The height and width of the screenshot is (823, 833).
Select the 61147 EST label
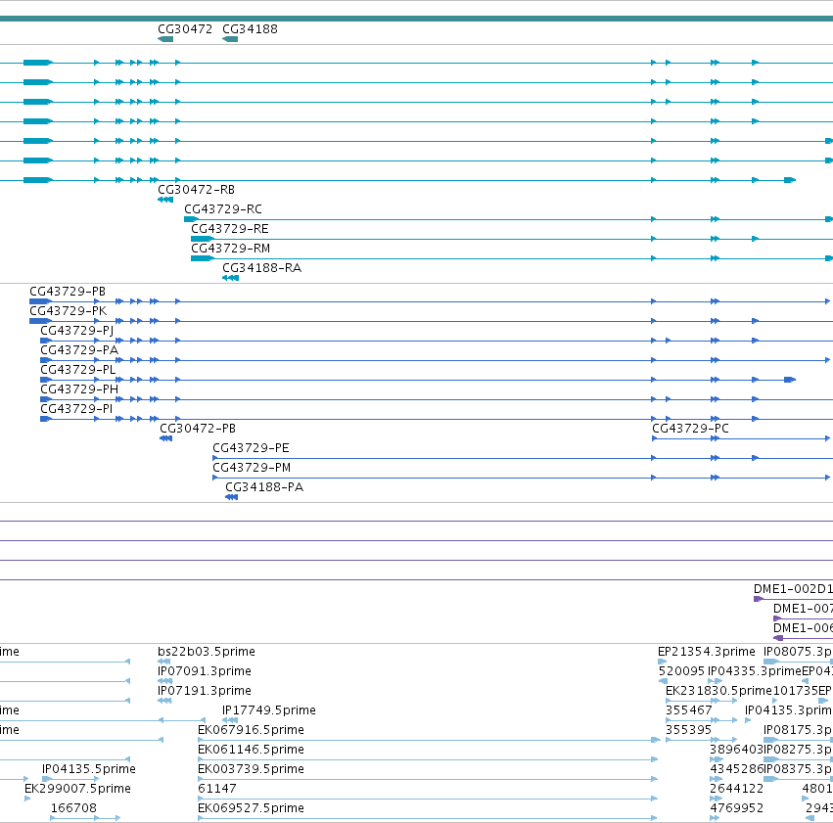[x=216, y=789]
